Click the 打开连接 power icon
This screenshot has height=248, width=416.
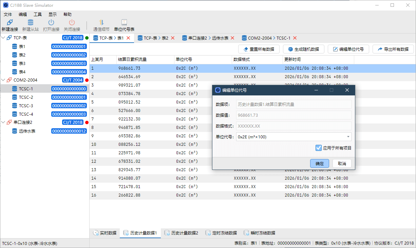click(51, 23)
